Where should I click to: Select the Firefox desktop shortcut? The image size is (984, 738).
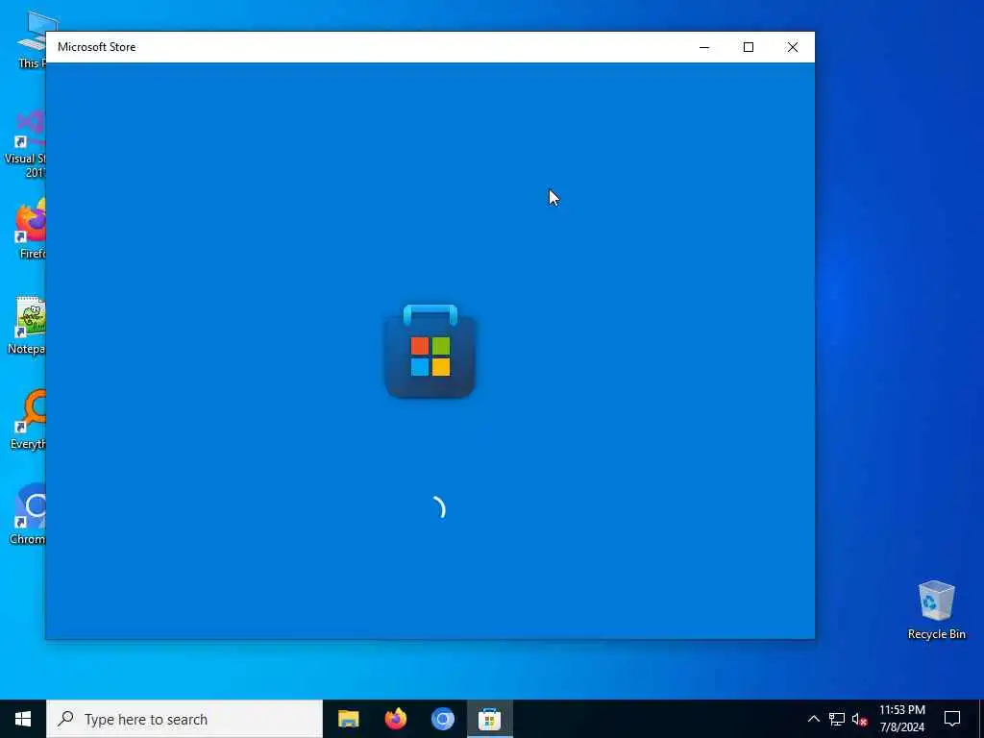30,229
